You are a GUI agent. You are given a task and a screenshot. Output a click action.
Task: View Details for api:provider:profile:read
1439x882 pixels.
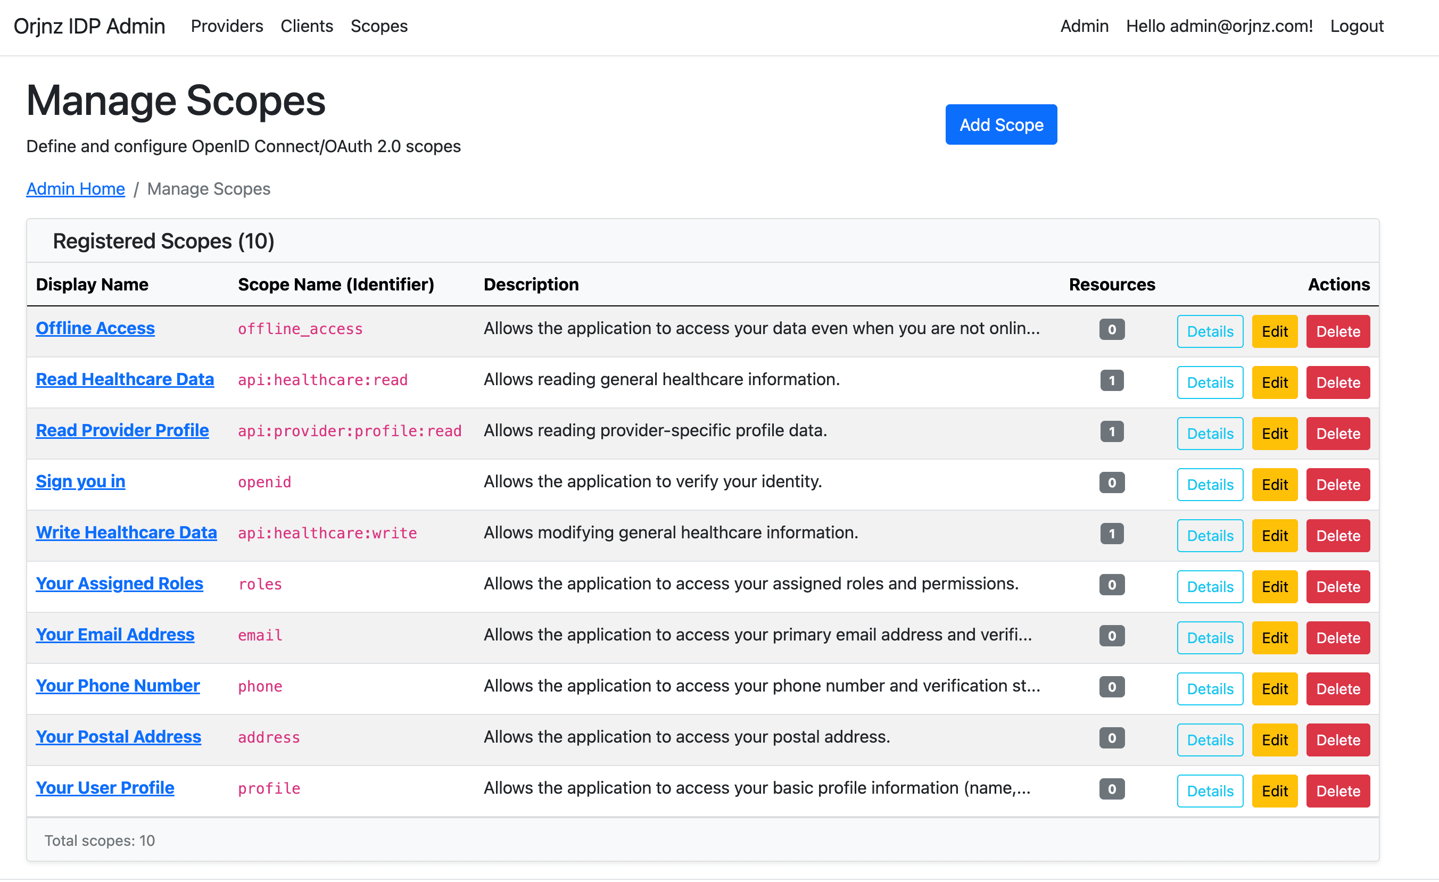[1210, 434]
